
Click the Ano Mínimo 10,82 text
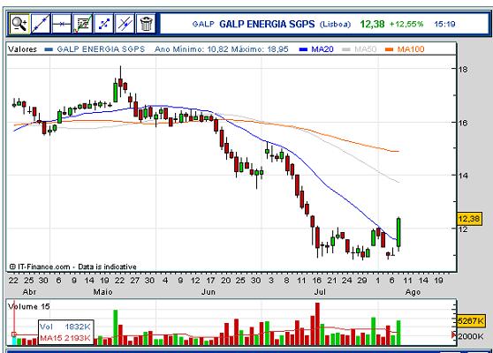tap(192, 49)
